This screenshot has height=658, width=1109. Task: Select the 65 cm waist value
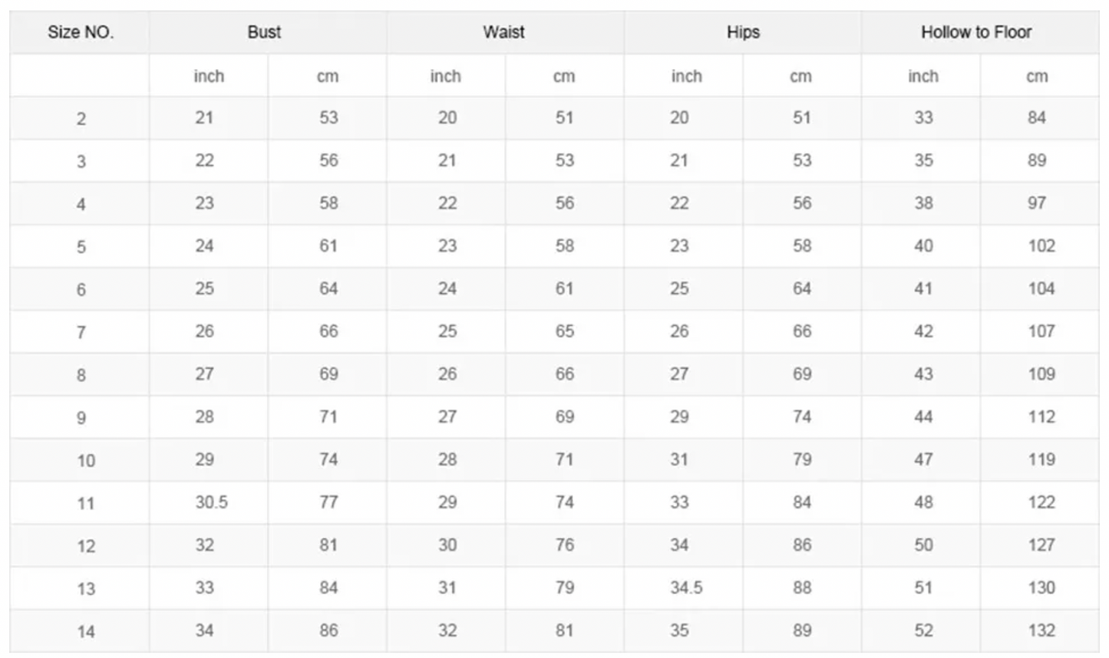[565, 331]
